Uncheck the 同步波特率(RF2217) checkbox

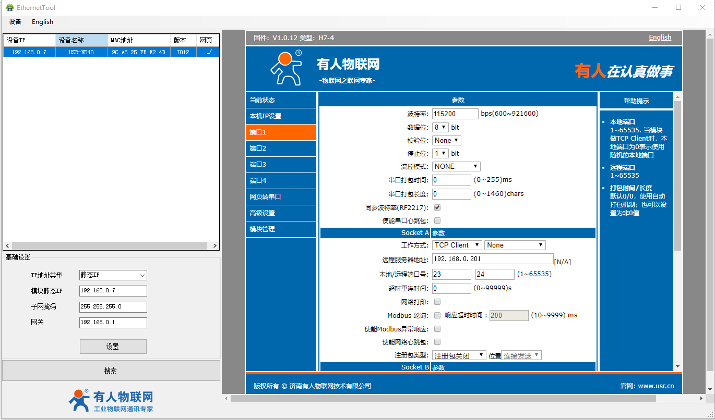437,207
